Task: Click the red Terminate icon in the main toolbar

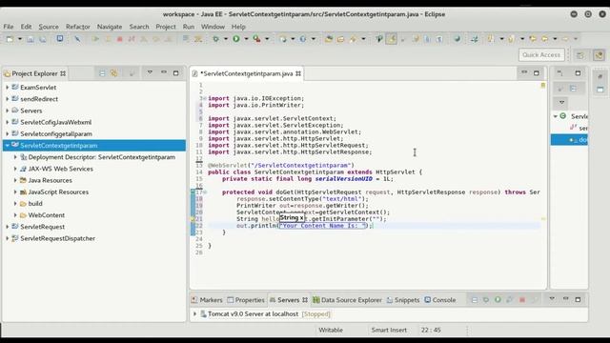Action: point(120,39)
